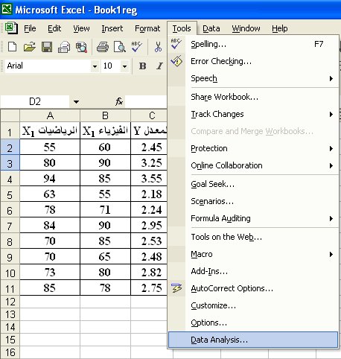Viewport: 341px width, 359px height.
Task: Click the formula bar input area
Action: click(x=146, y=101)
